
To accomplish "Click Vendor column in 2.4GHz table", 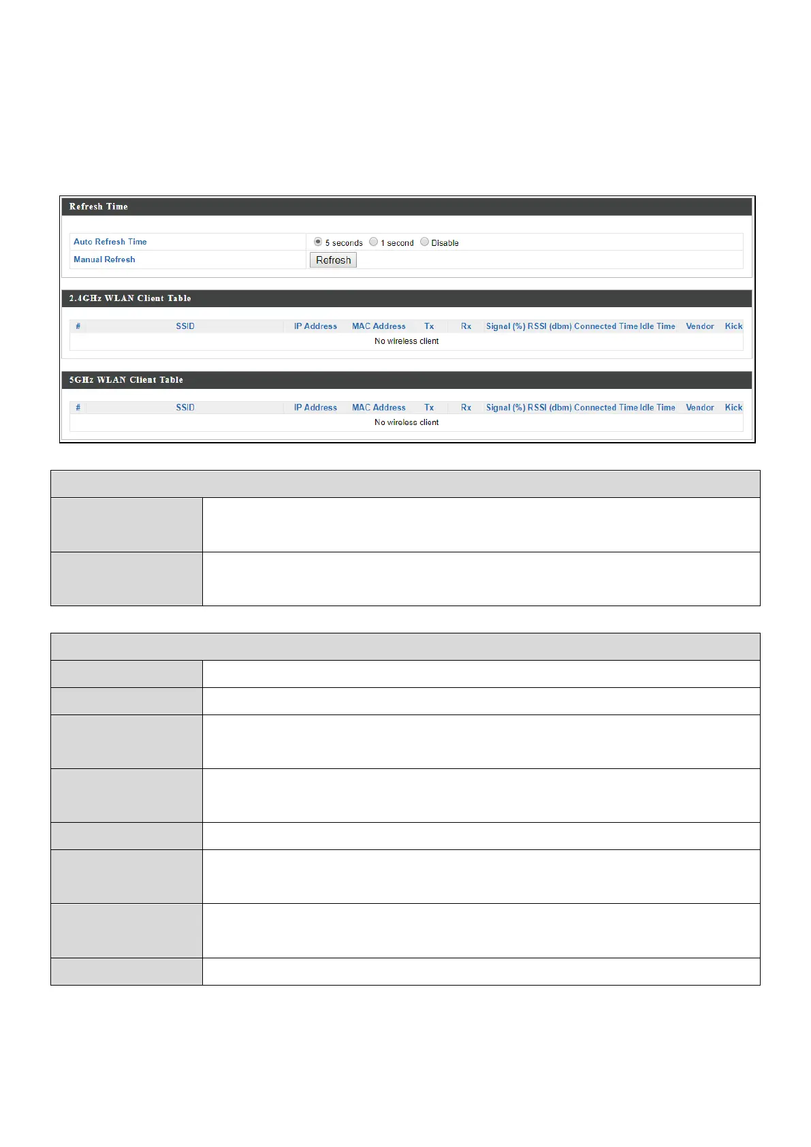I will 700,326.
